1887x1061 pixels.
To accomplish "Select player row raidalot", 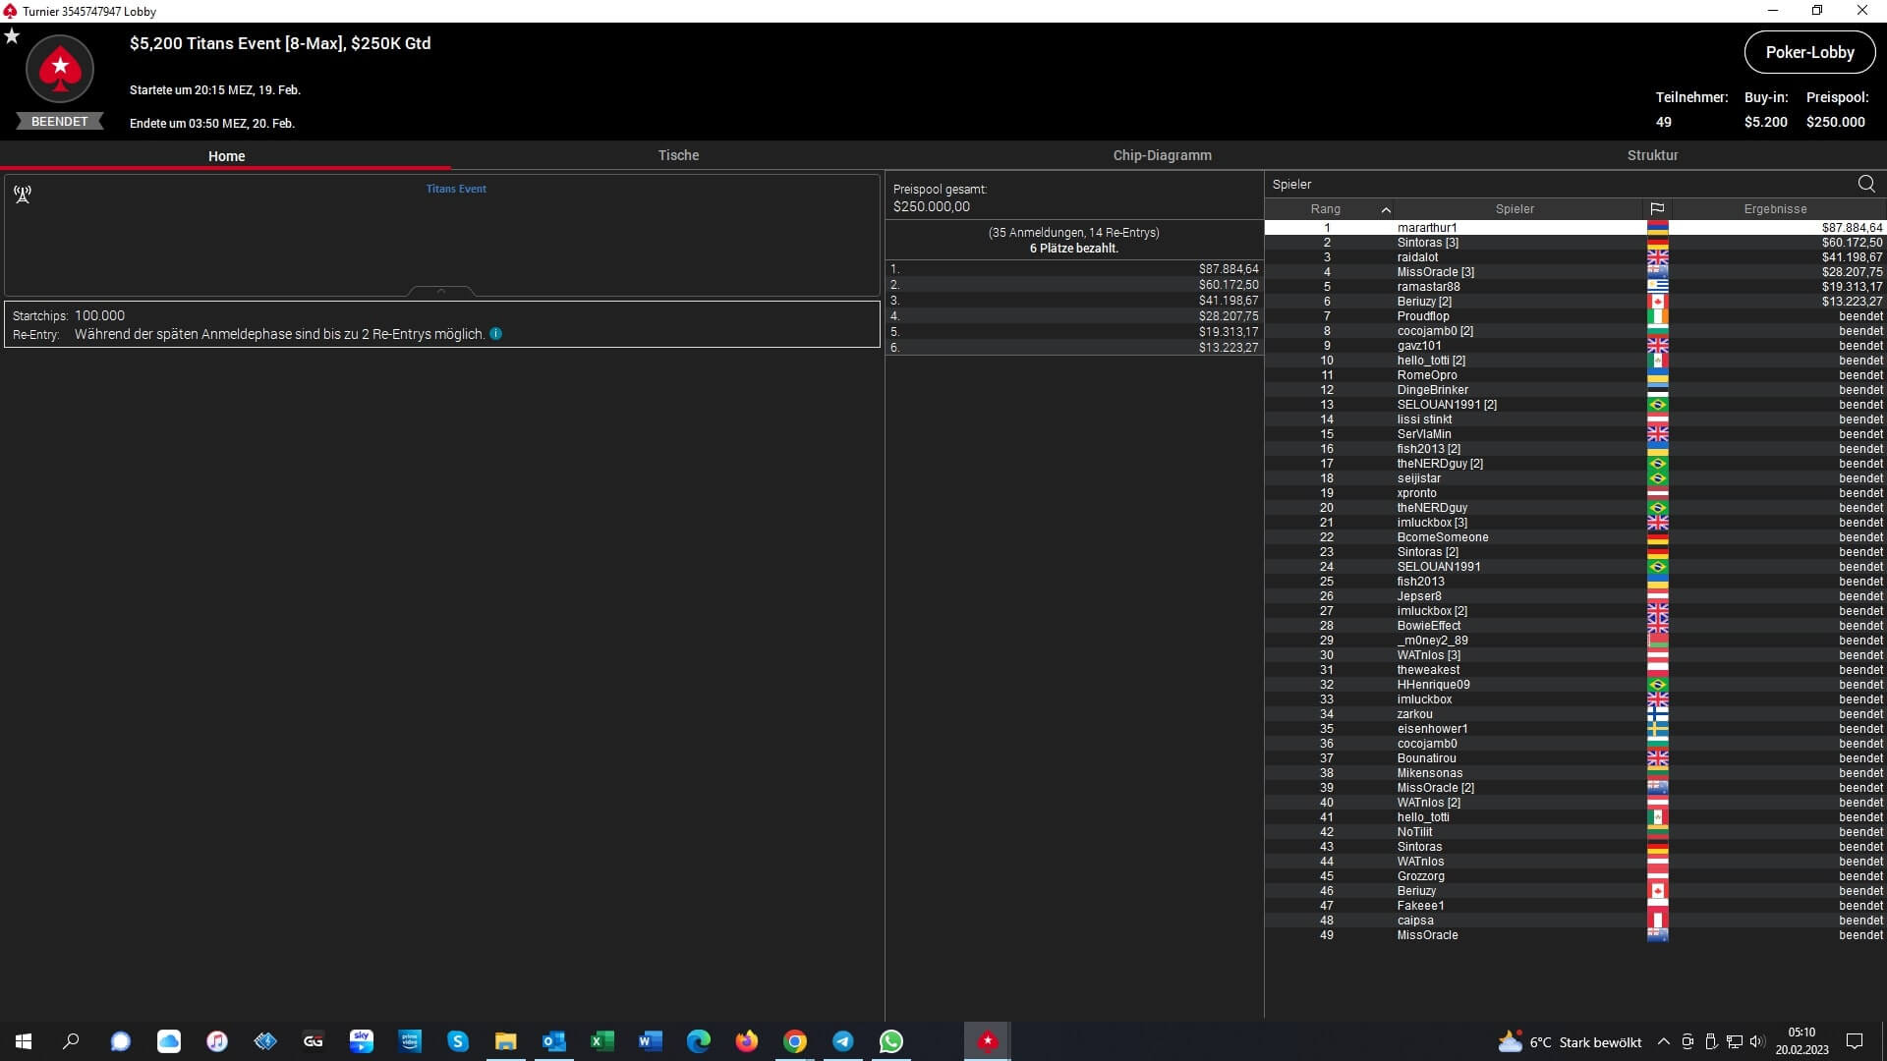I will 1574,257.
